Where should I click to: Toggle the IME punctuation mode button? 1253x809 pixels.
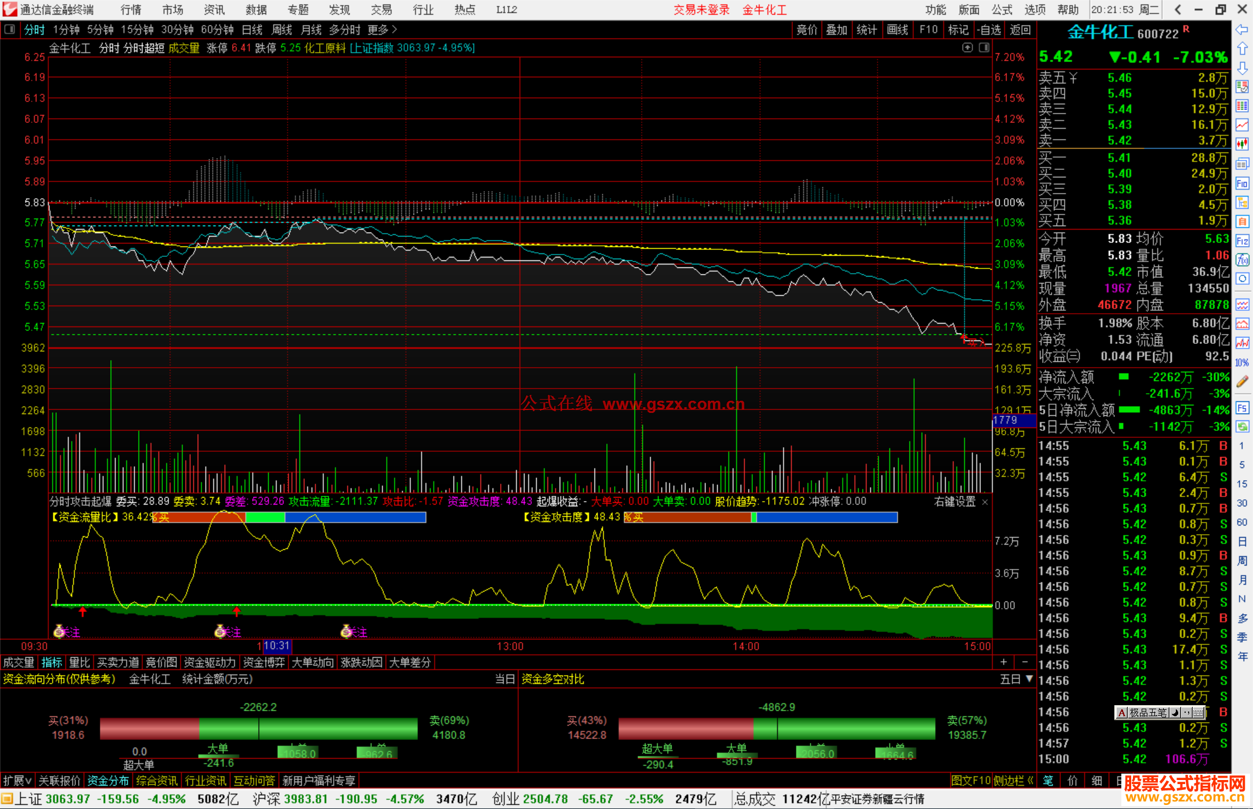(x=1187, y=712)
